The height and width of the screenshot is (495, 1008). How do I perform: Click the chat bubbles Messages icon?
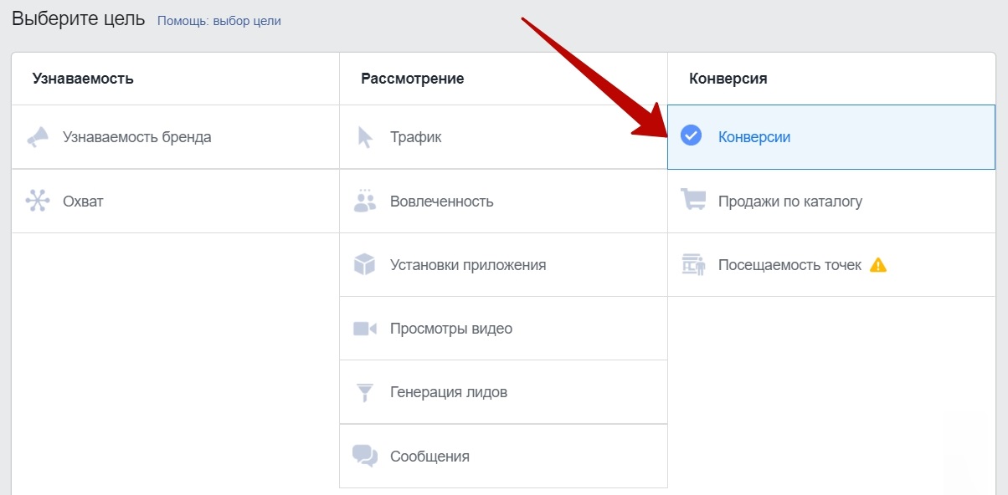click(365, 456)
